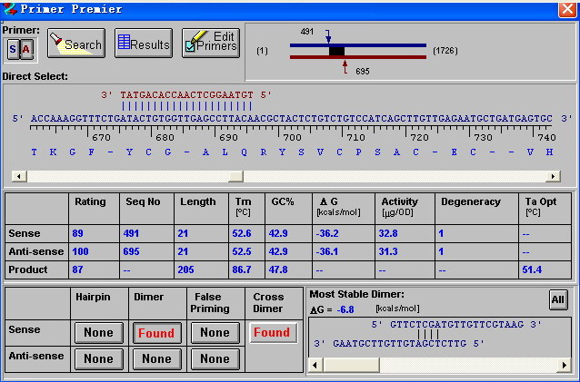The width and height of the screenshot is (580, 382).
Task: Open the primer Search button
Action: click(x=76, y=44)
